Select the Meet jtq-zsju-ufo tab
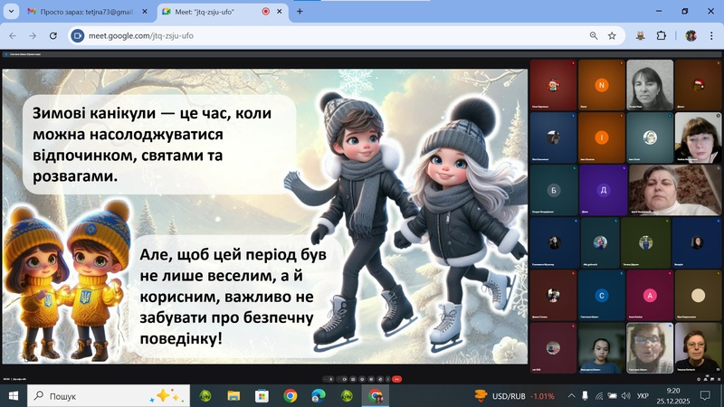 pyautogui.click(x=213, y=12)
